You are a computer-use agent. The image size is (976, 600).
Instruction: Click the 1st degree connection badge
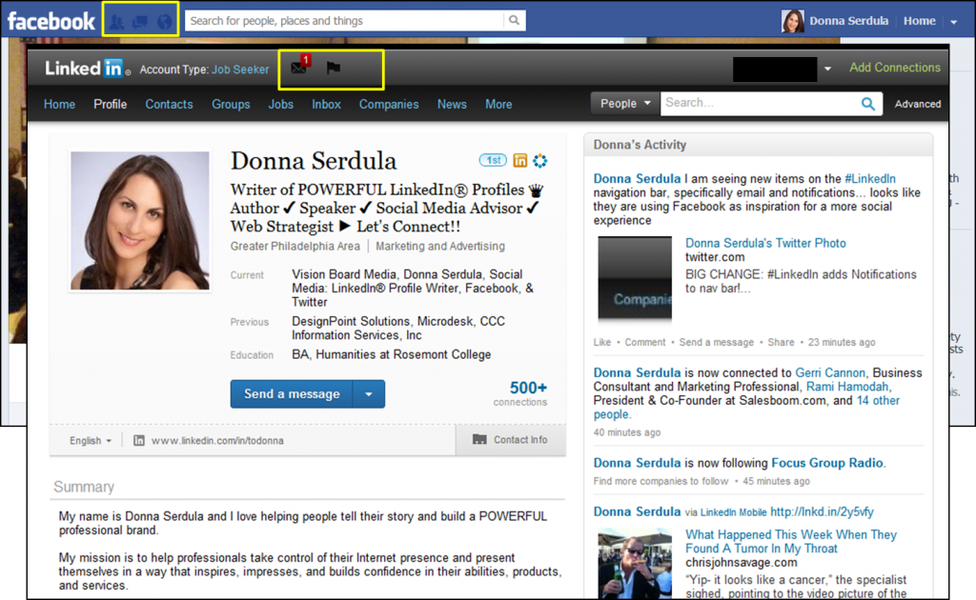493,160
